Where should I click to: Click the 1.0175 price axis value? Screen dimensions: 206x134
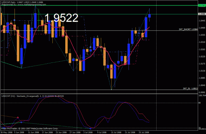(202, 64)
